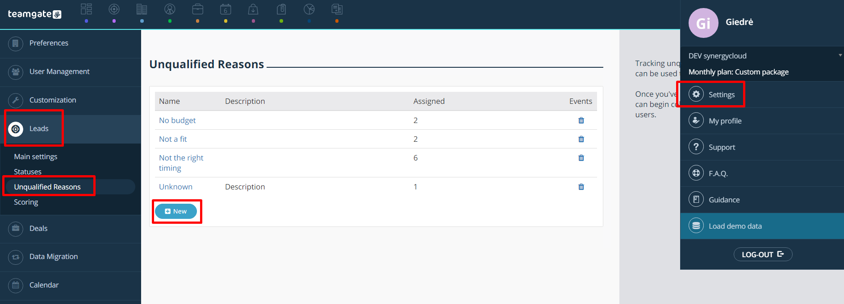
Task: Open Support from the user menu
Action: click(762, 147)
